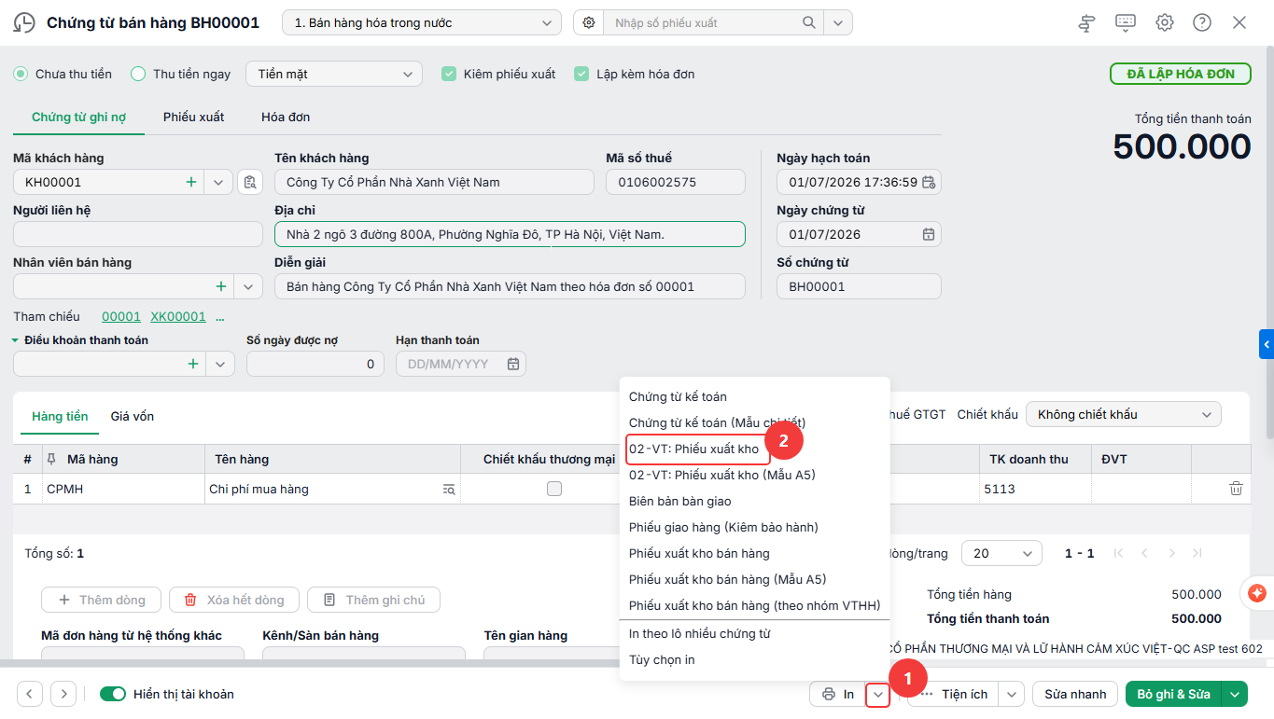Check the Chiết khấu thương mại box for CPMH

tap(554, 489)
